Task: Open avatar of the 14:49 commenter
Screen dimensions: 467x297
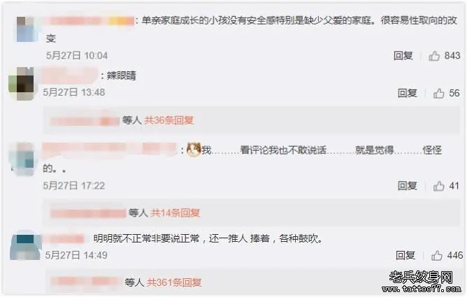Action: 25,247
